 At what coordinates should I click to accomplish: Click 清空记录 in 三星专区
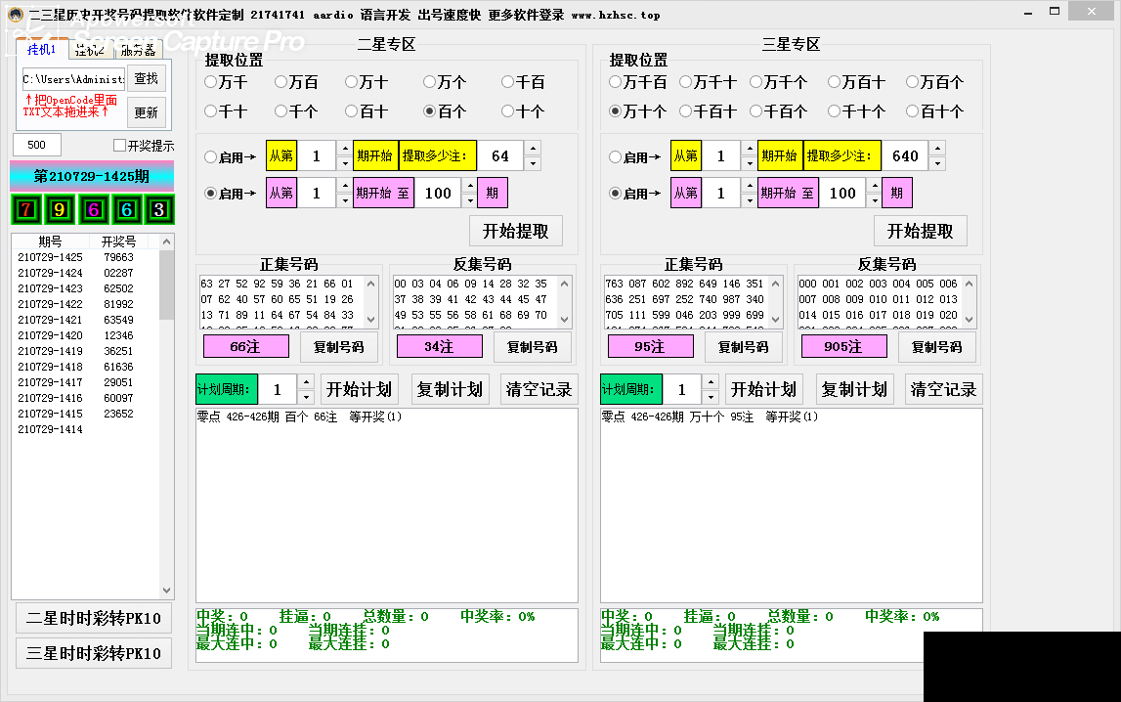[944, 389]
